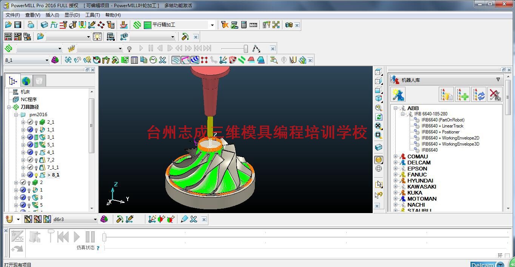
Task: Open the 工具(T) menu
Action: click(x=93, y=15)
